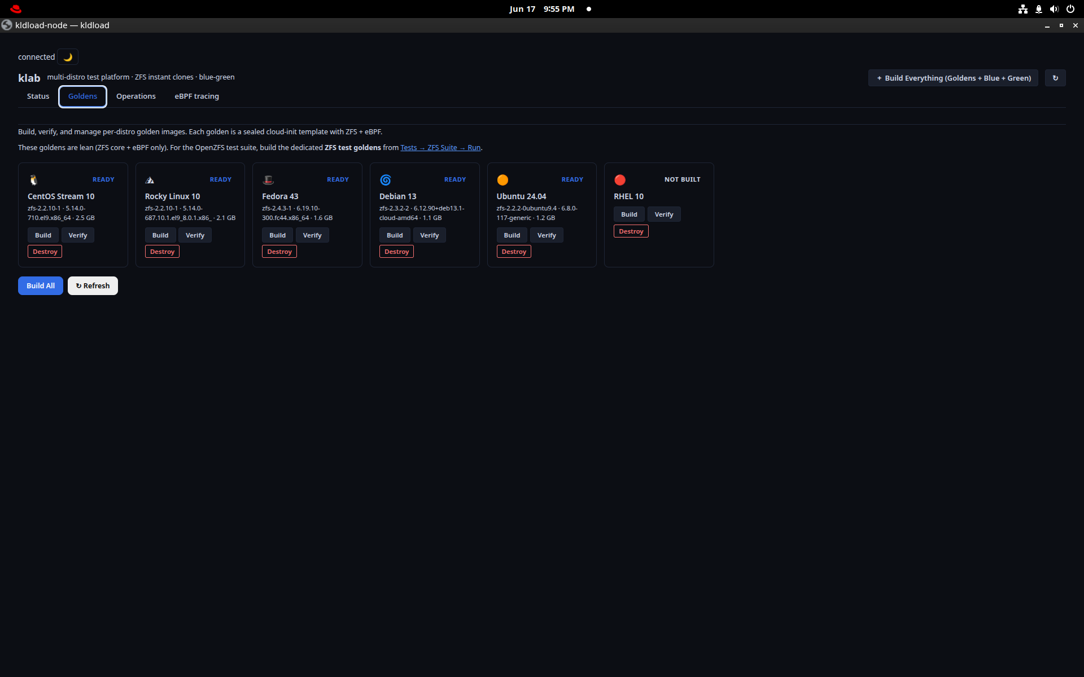Click the Build All button
Image resolution: width=1084 pixels, height=677 pixels.
[x=41, y=286]
